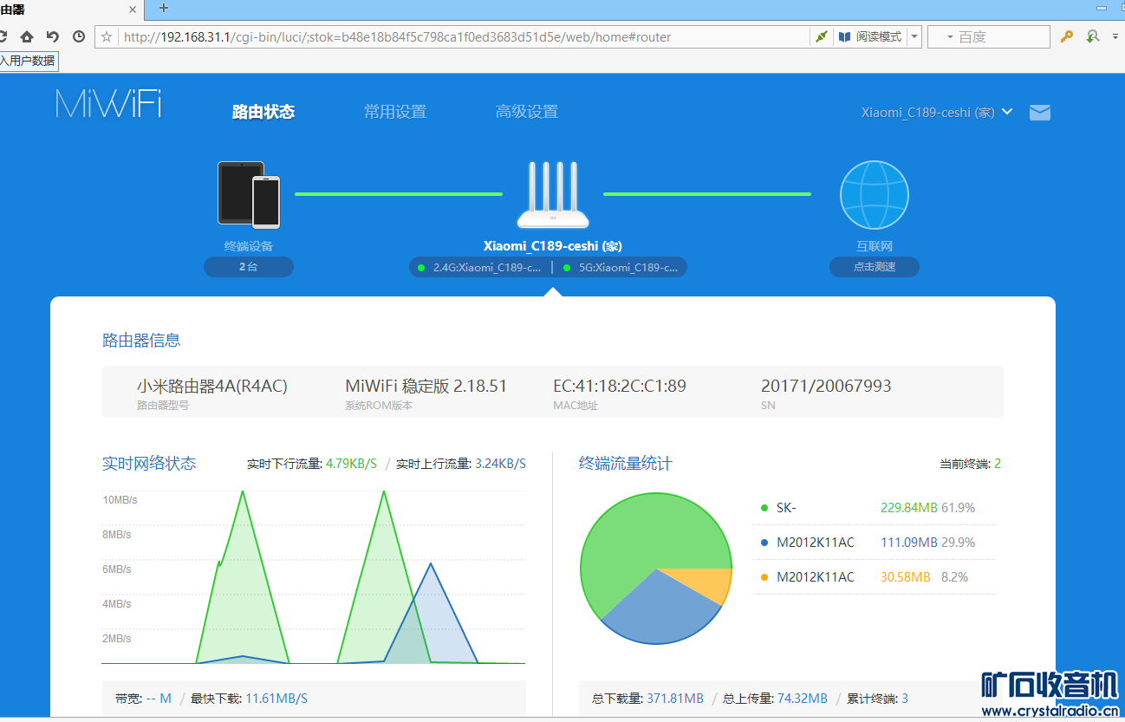Viewport: 1125px width, 722px height.
Task: Open the 高级设置 tab
Action: [526, 112]
